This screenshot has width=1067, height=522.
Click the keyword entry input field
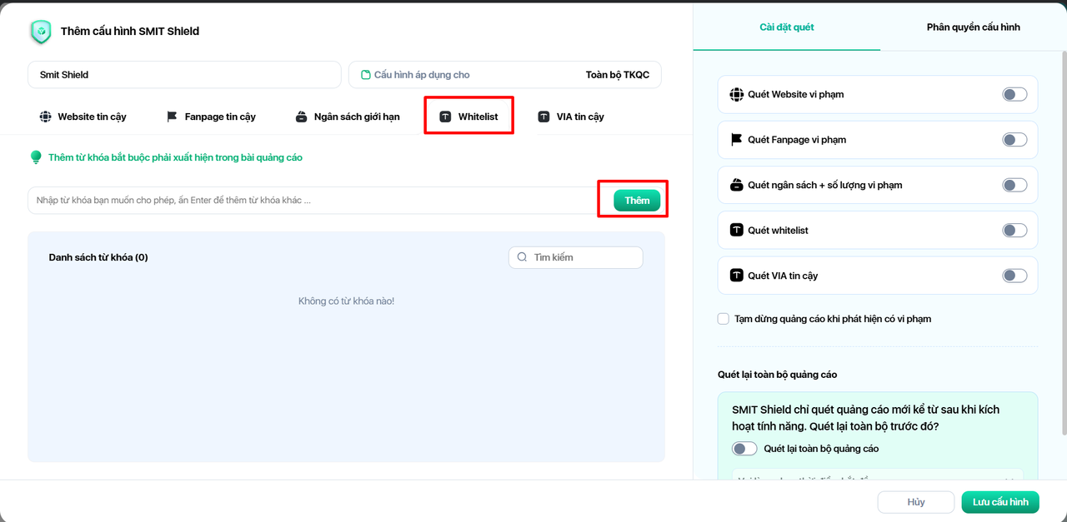tap(313, 201)
